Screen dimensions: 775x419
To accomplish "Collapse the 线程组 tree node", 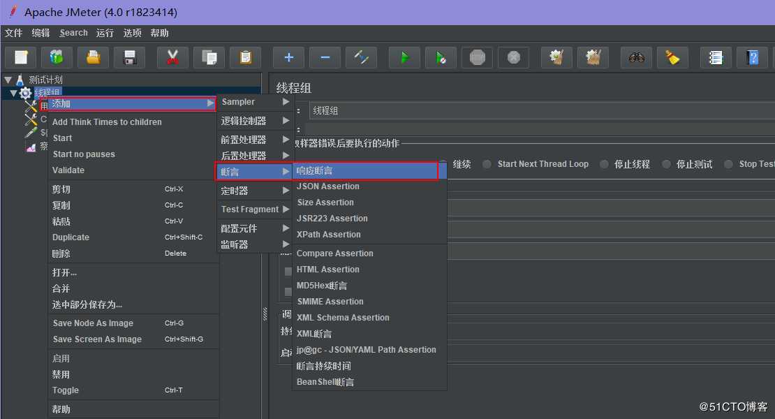I will [13, 92].
